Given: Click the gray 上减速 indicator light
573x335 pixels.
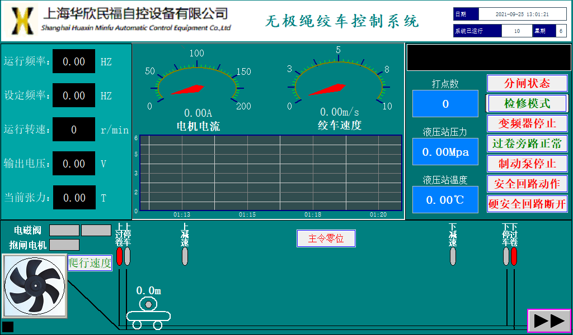Looking at the screenshot, I should [185, 256].
